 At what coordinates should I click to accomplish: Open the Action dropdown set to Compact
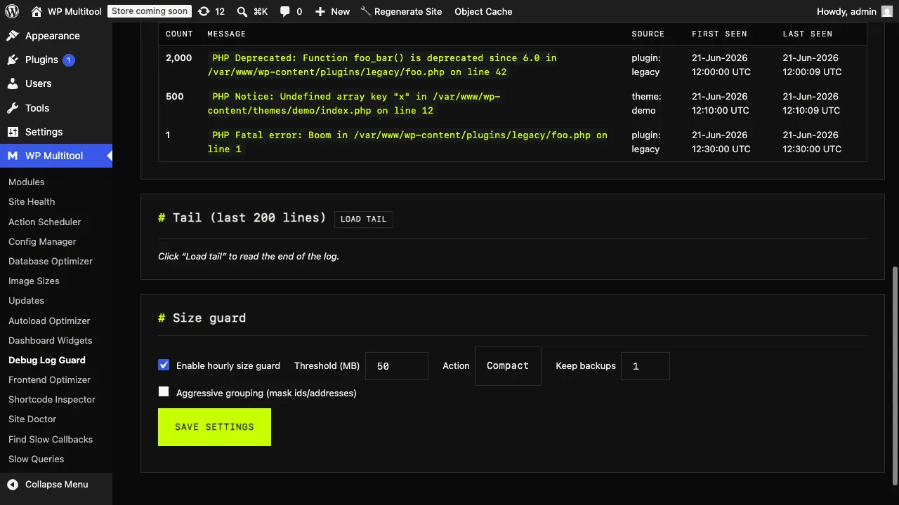click(x=508, y=365)
